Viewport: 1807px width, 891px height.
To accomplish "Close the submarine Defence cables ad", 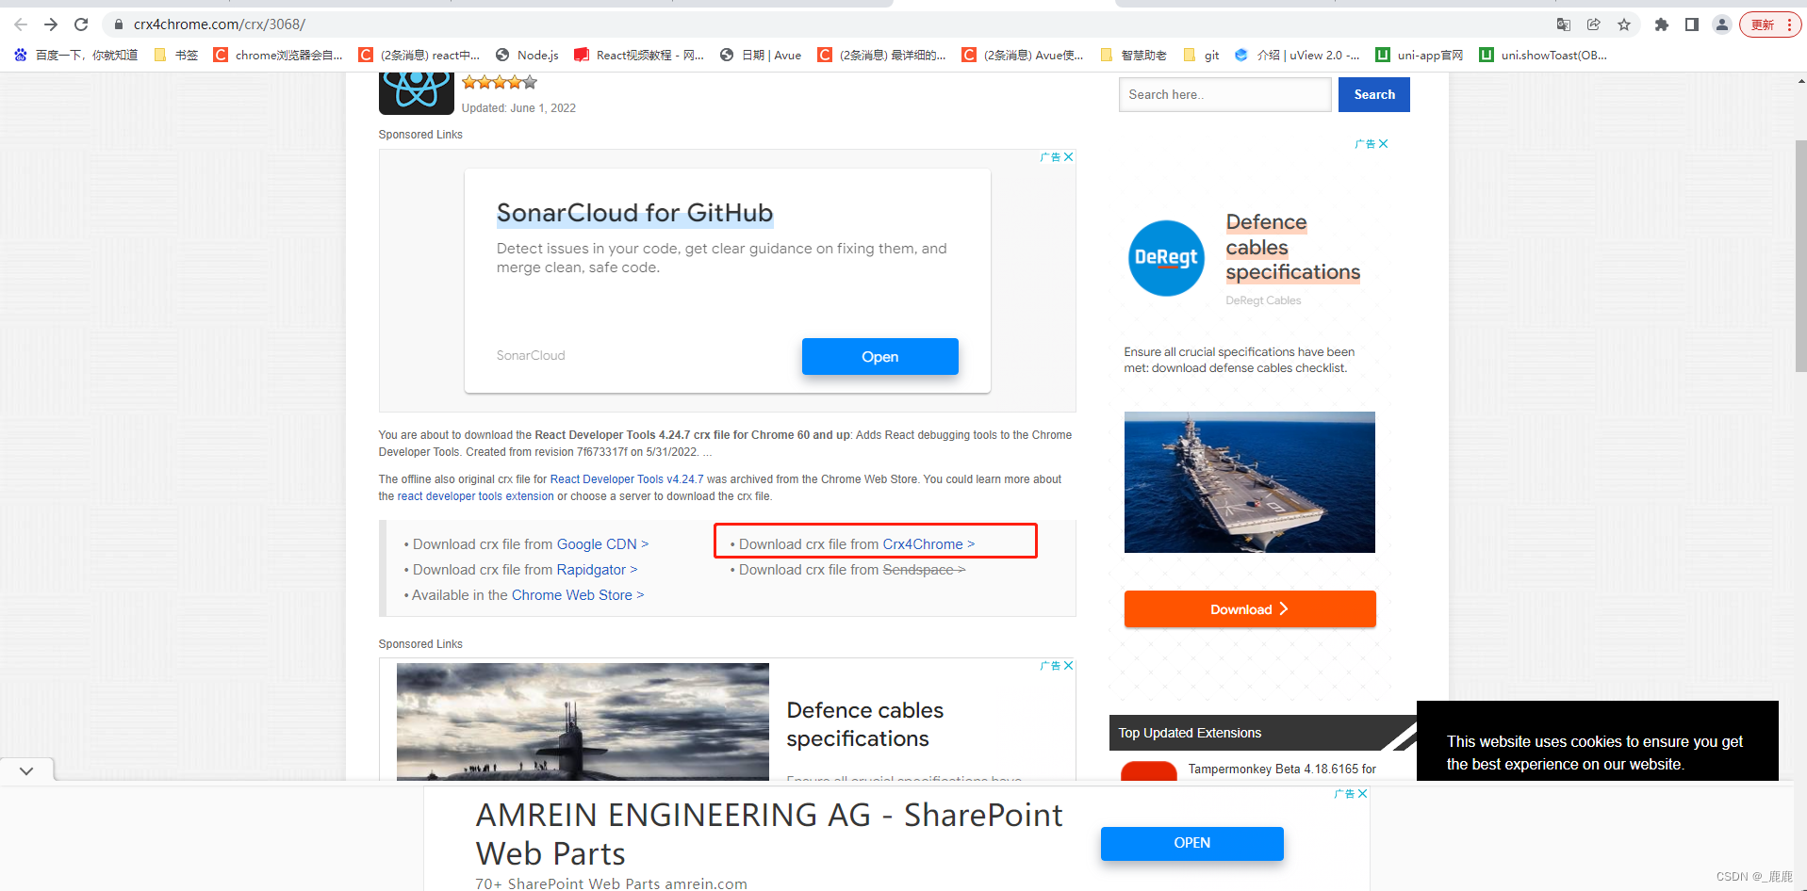I will click(1068, 666).
